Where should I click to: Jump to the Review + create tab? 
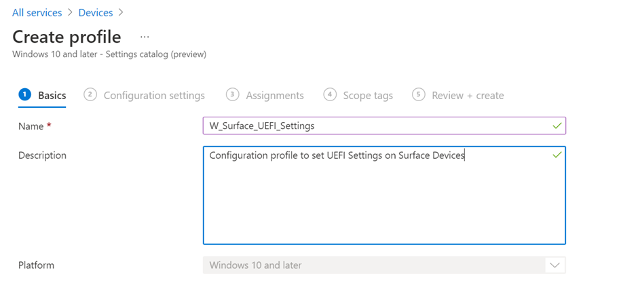[x=468, y=96]
